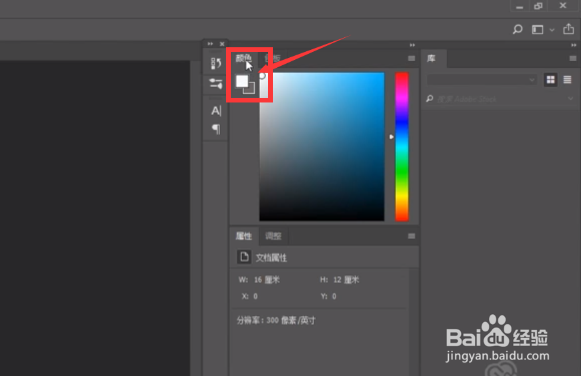Click the Libraries search magnifier icon
This screenshot has height=376, width=581.
[x=430, y=98]
